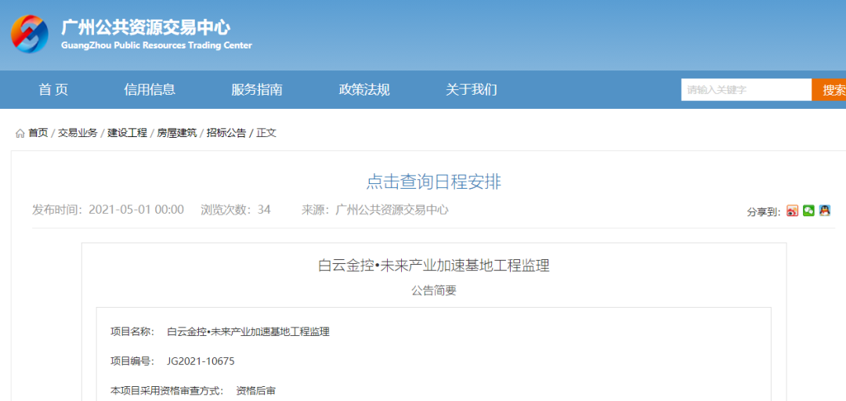Focus the keyword search input field

(x=746, y=90)
